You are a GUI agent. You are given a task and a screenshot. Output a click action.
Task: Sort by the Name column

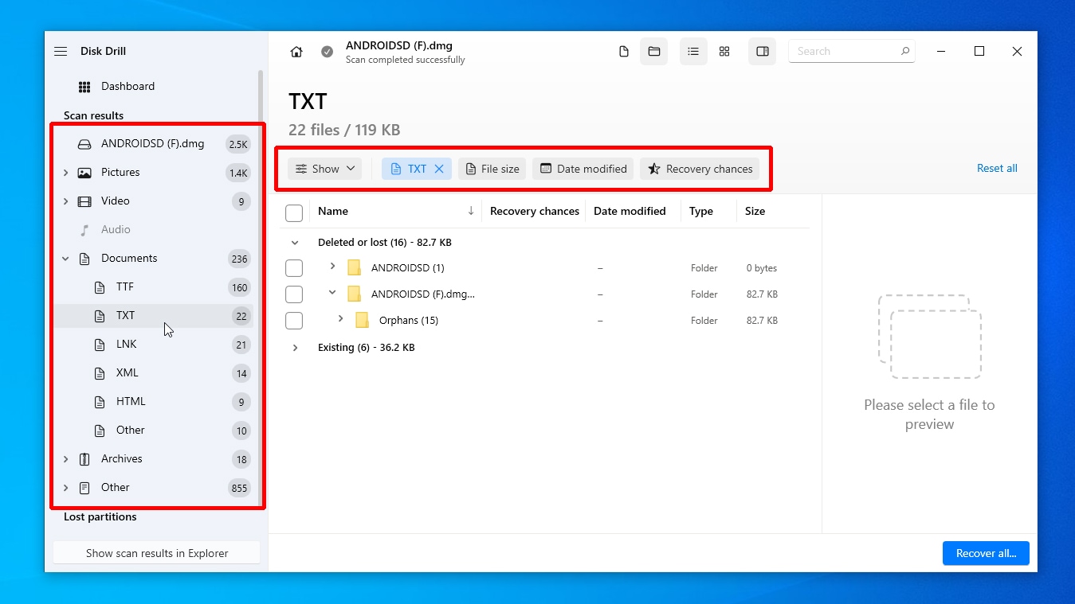point(333,211)
